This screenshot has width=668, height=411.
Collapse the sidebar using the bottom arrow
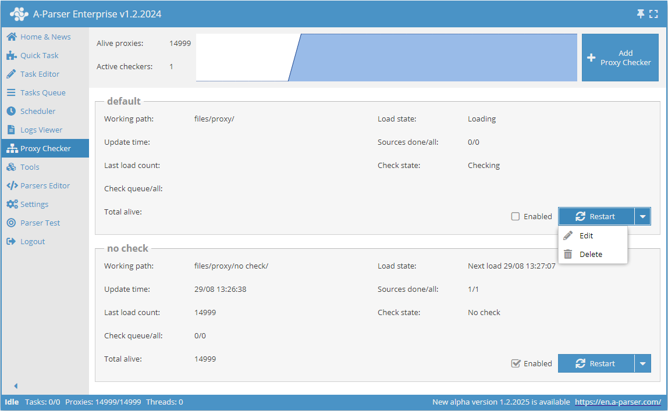[x=16, y=385]
